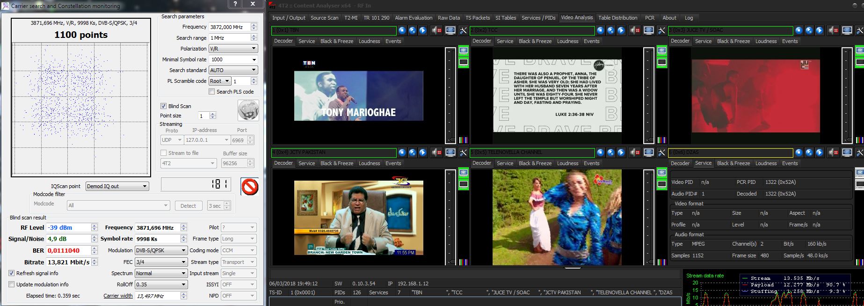Viewport: 864px width, 306px height.
Task: Open the settings tools icon for TCC
Action: click(662, 30)
